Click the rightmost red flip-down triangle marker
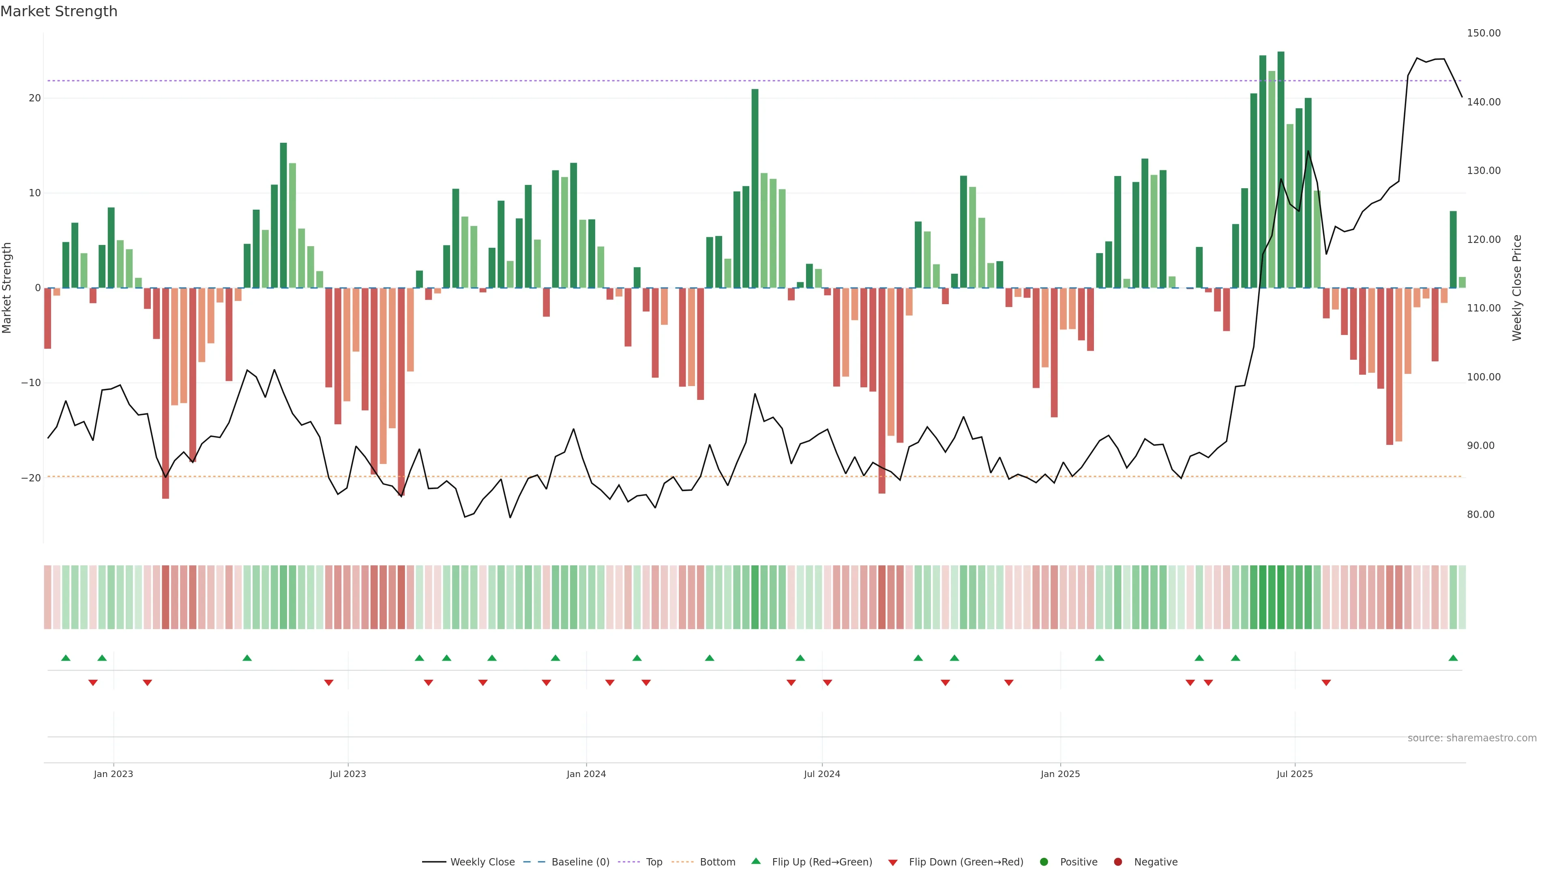This screenshot has height=876, width=1557. coord(1326,683)
